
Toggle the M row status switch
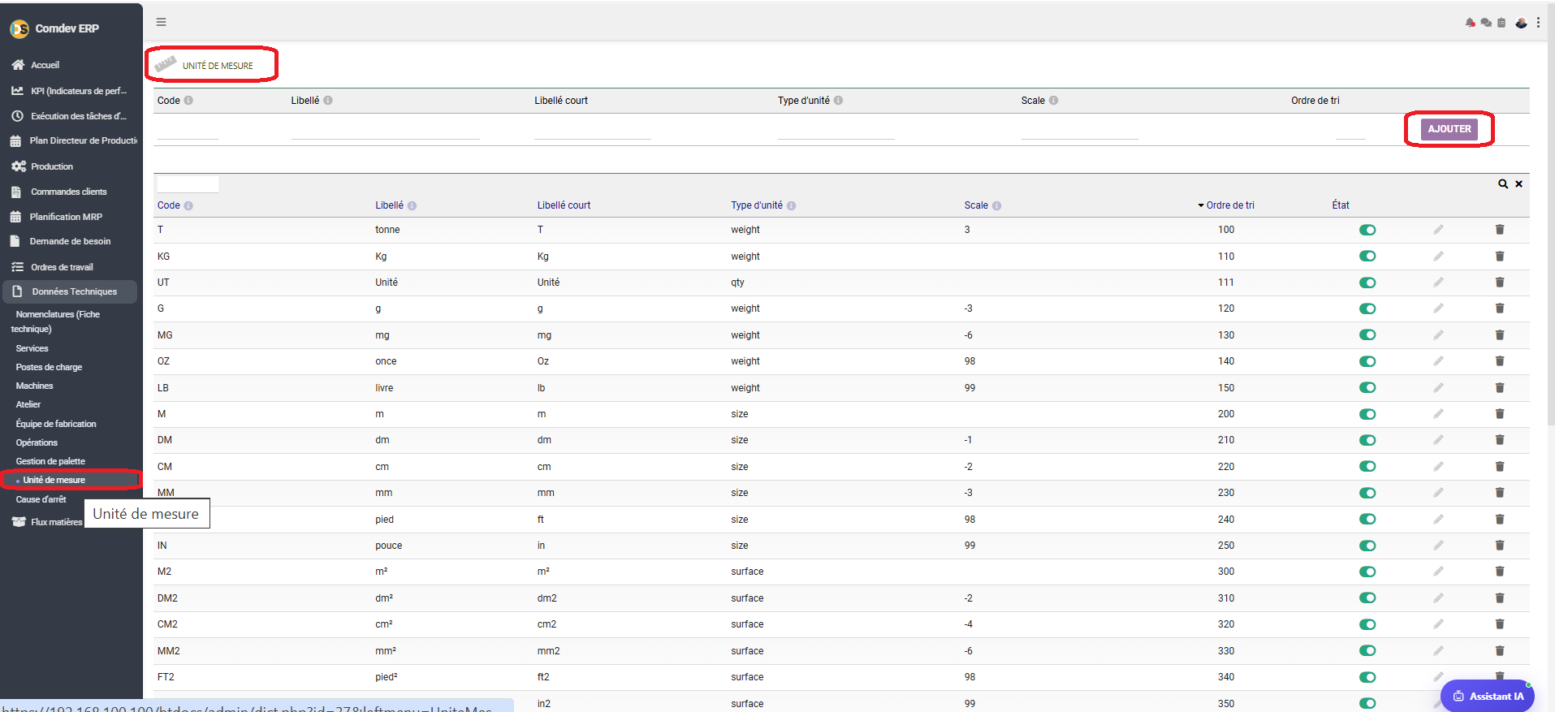1367,414
